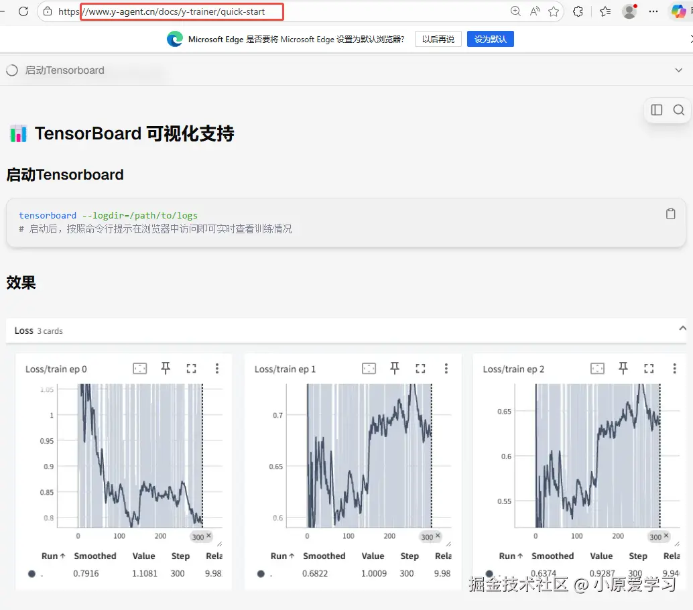Screen dimensions: 693x610
Task: Click the Loss/train ep 0 title
Action: click(x=56, y=369)
